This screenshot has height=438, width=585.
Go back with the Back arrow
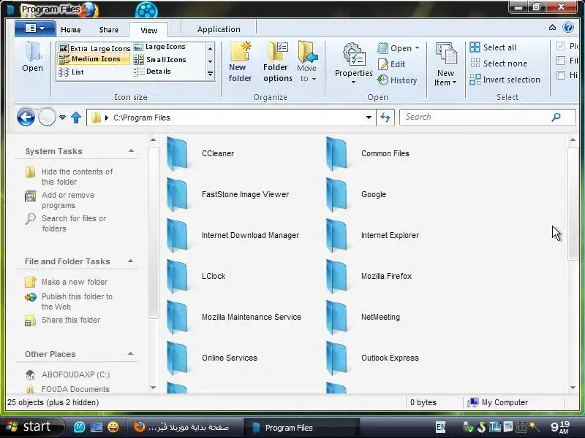pyautogui.click(x=26, y=118)
